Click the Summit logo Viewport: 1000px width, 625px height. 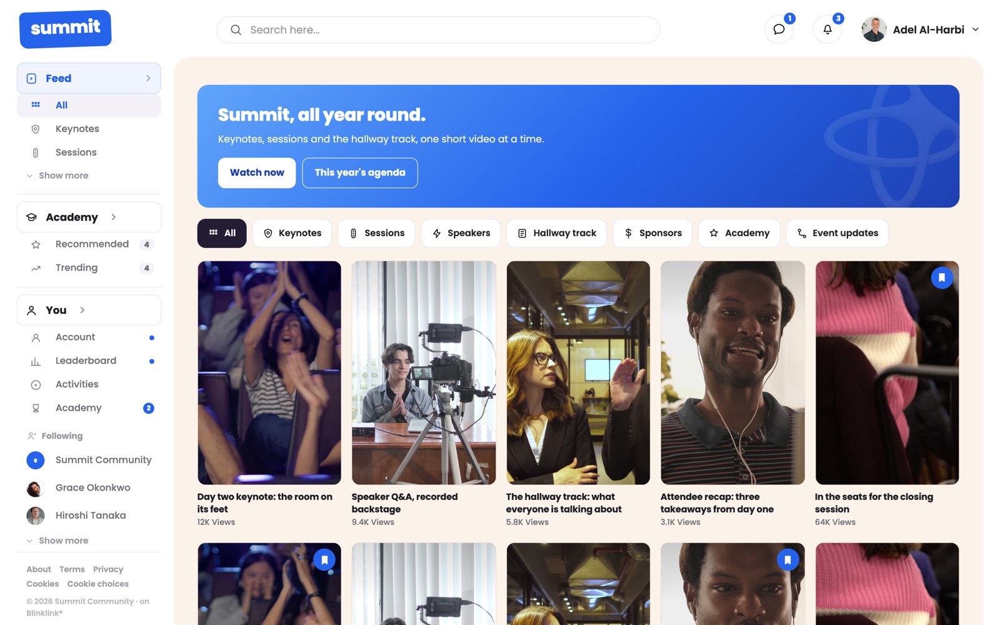point(66,29)
